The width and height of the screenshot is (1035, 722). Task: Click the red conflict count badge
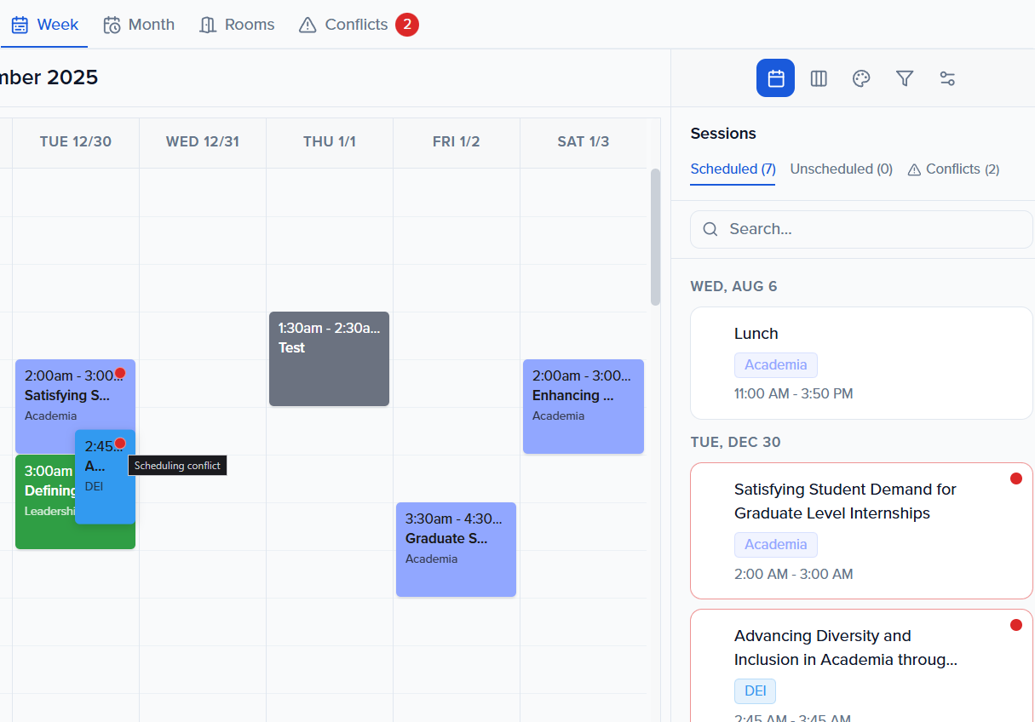point(406,25)
